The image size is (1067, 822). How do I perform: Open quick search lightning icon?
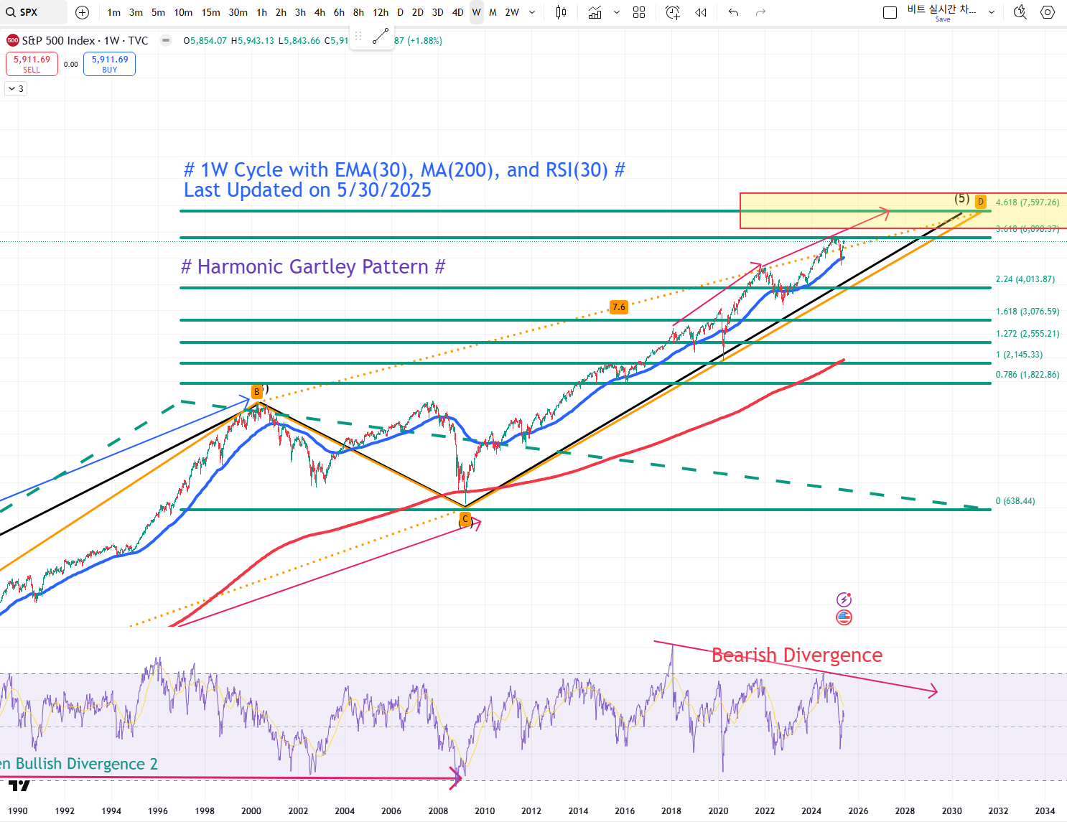pyautogui.click(x=1020, y=12)
